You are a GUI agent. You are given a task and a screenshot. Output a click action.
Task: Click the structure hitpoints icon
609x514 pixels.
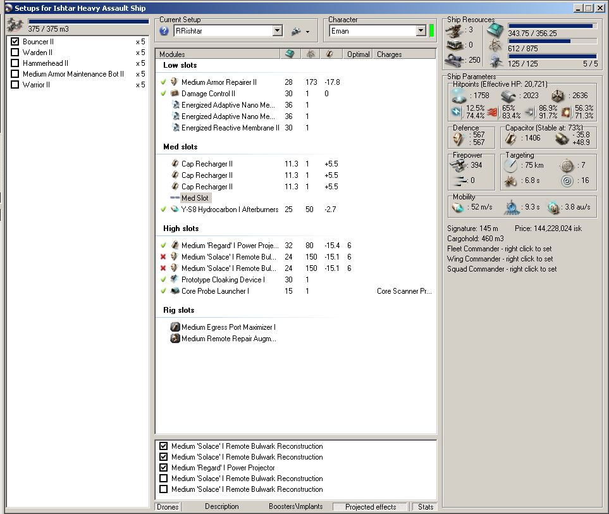point(557,96)
